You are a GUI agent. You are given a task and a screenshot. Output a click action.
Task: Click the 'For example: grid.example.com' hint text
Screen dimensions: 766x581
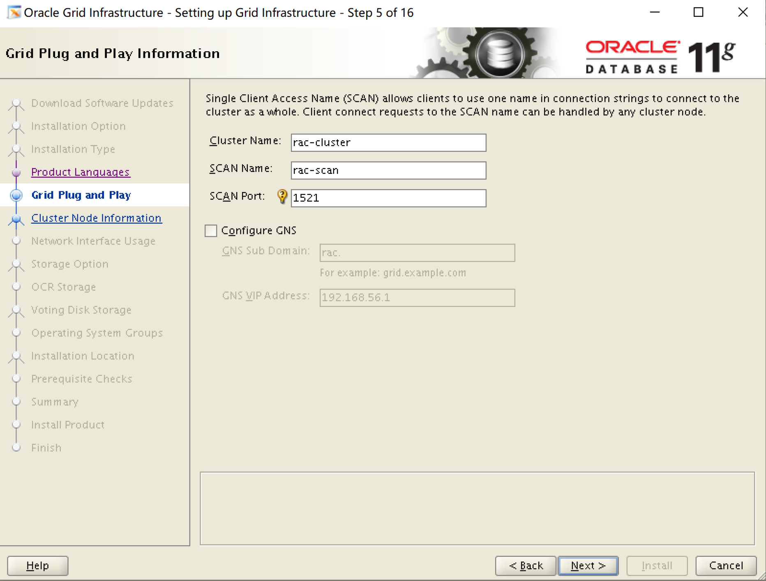pos(393,273)
